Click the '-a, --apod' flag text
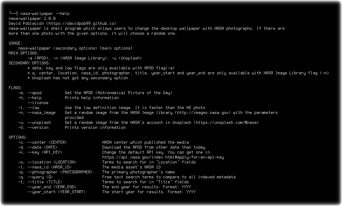This screenshot has height=206, width=342. 30,93
